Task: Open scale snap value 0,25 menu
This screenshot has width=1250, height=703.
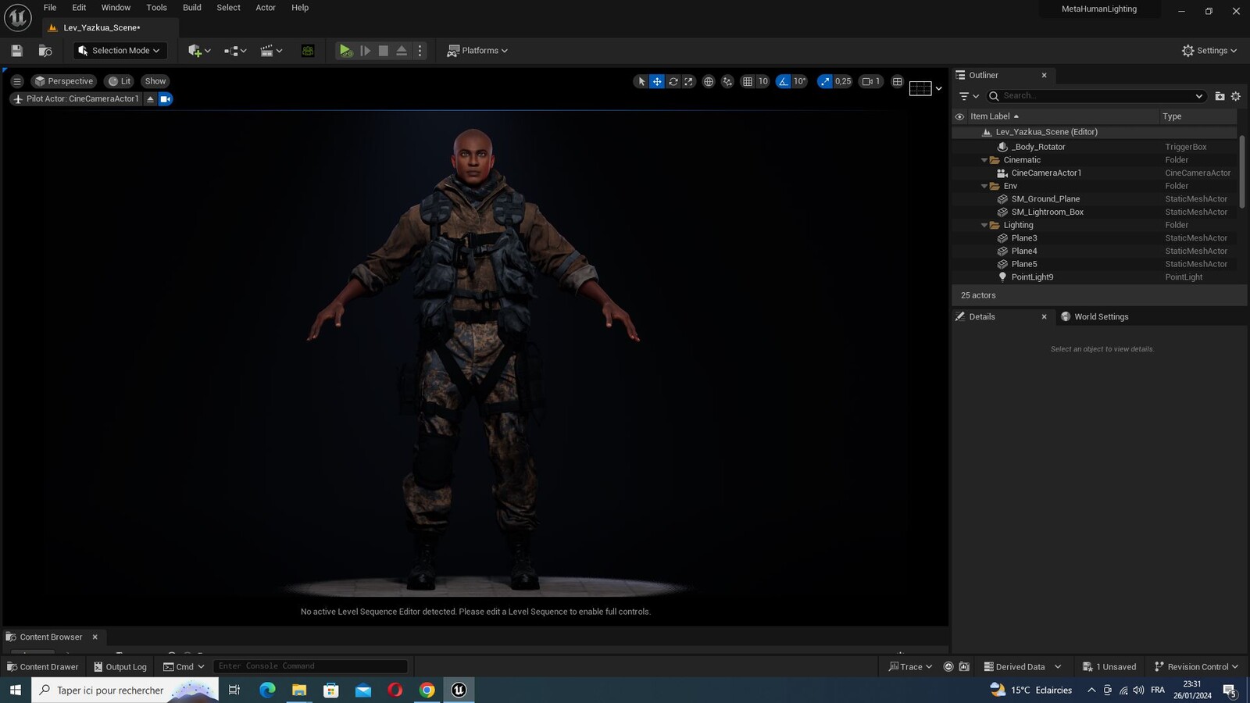Action: tap(843, 81)
